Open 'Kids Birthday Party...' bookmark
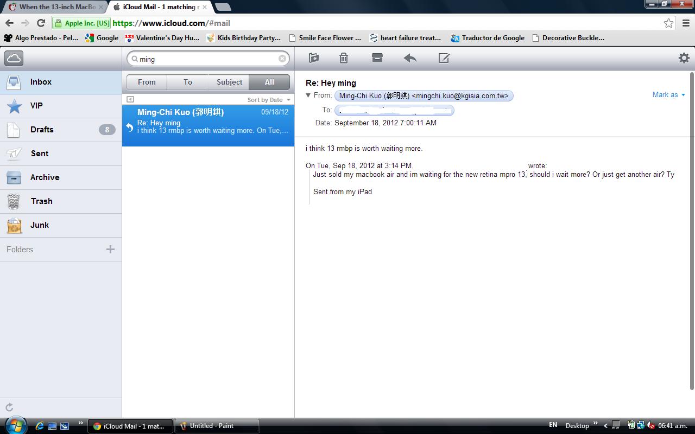 point(244,38)
